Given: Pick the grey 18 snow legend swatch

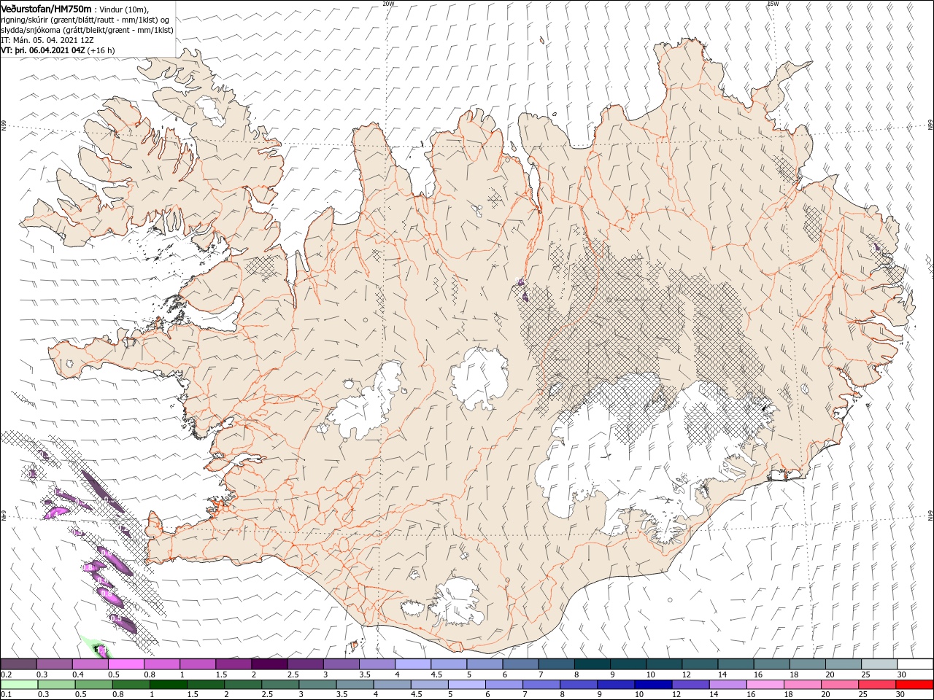Looking at the screenshot, I should click(x=807, y=664).
